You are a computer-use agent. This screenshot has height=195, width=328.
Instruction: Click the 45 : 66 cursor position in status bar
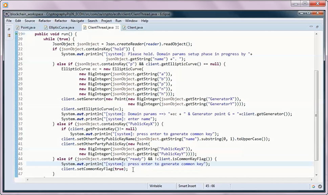[210, 186]
